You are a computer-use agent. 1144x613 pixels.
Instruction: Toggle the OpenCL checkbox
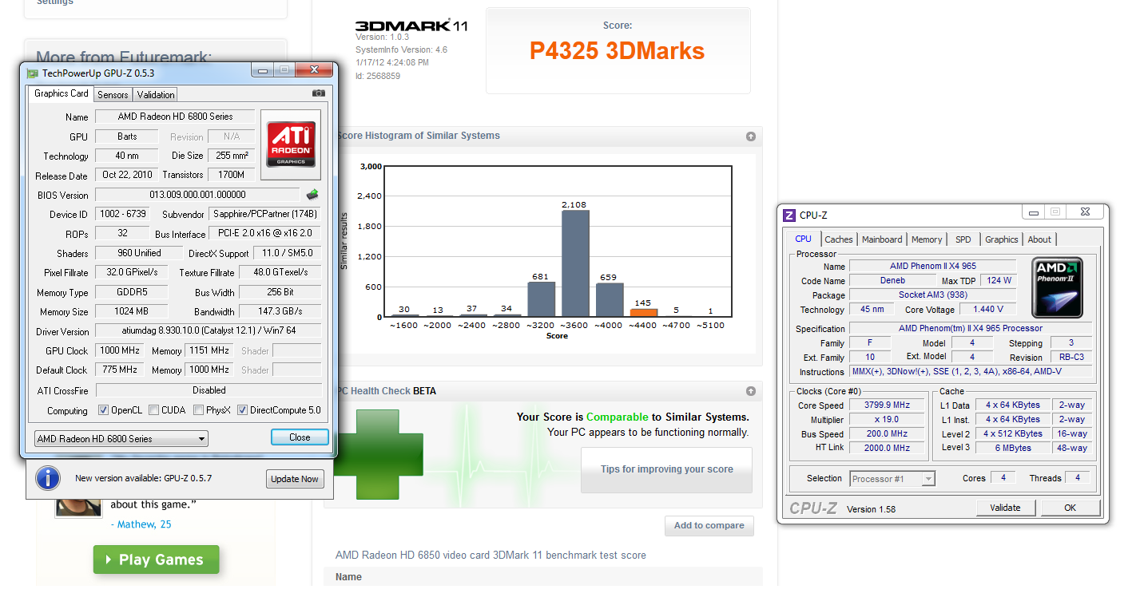point(104,410)
